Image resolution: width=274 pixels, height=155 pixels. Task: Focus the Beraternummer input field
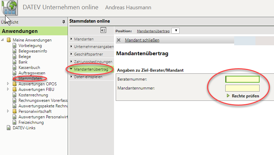point(242,79)
